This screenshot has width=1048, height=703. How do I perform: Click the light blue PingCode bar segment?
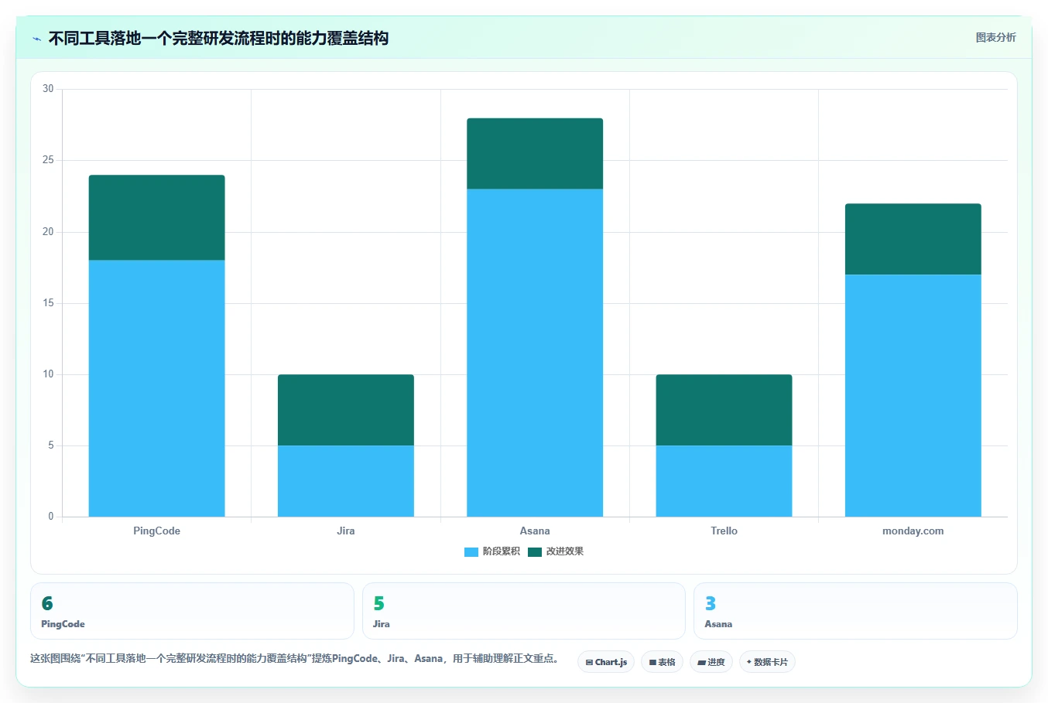157,388
